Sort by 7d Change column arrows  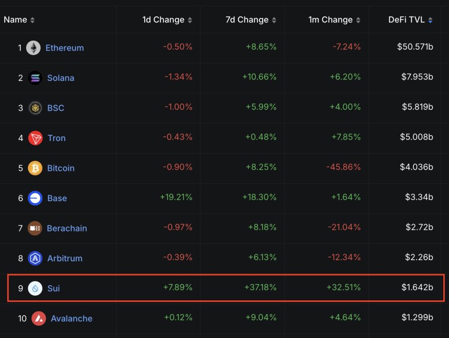coord(274,20)
